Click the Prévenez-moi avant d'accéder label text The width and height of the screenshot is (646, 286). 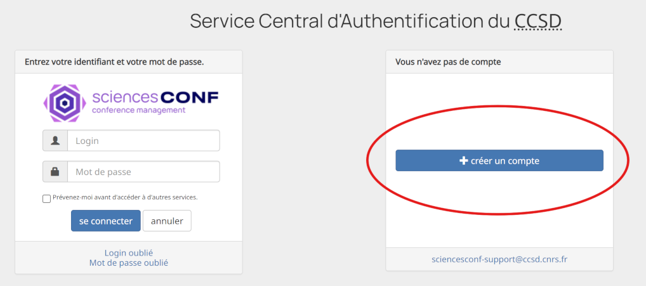pos(125,197)
